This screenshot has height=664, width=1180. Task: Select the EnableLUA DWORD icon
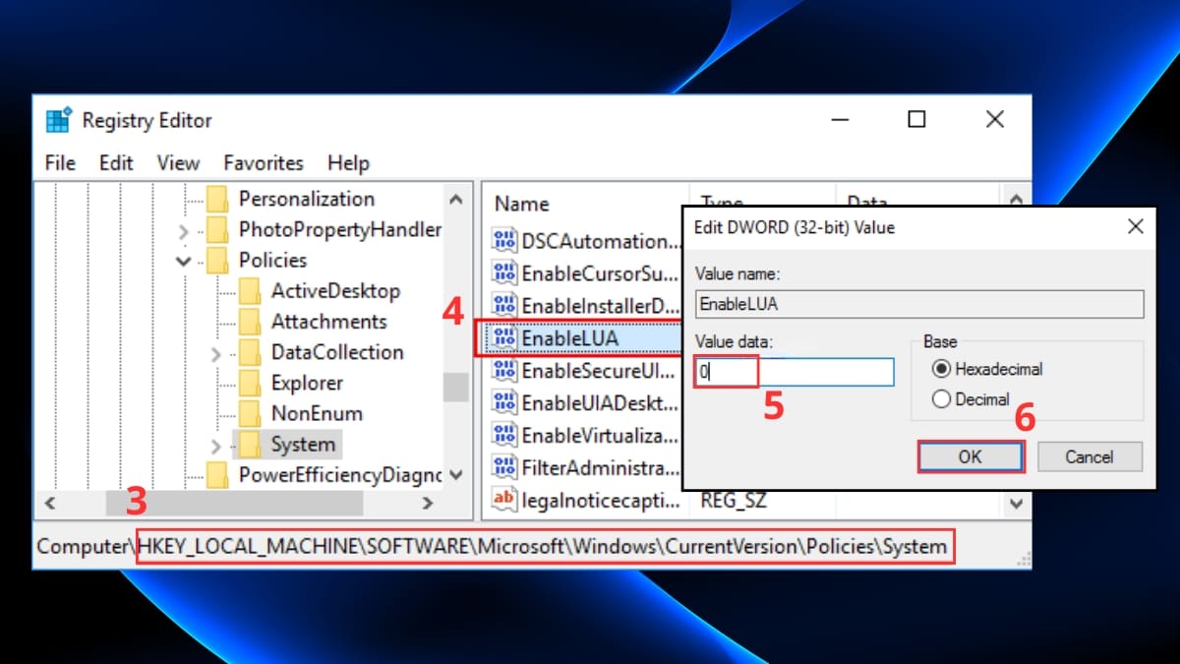(x=503, y=336)
